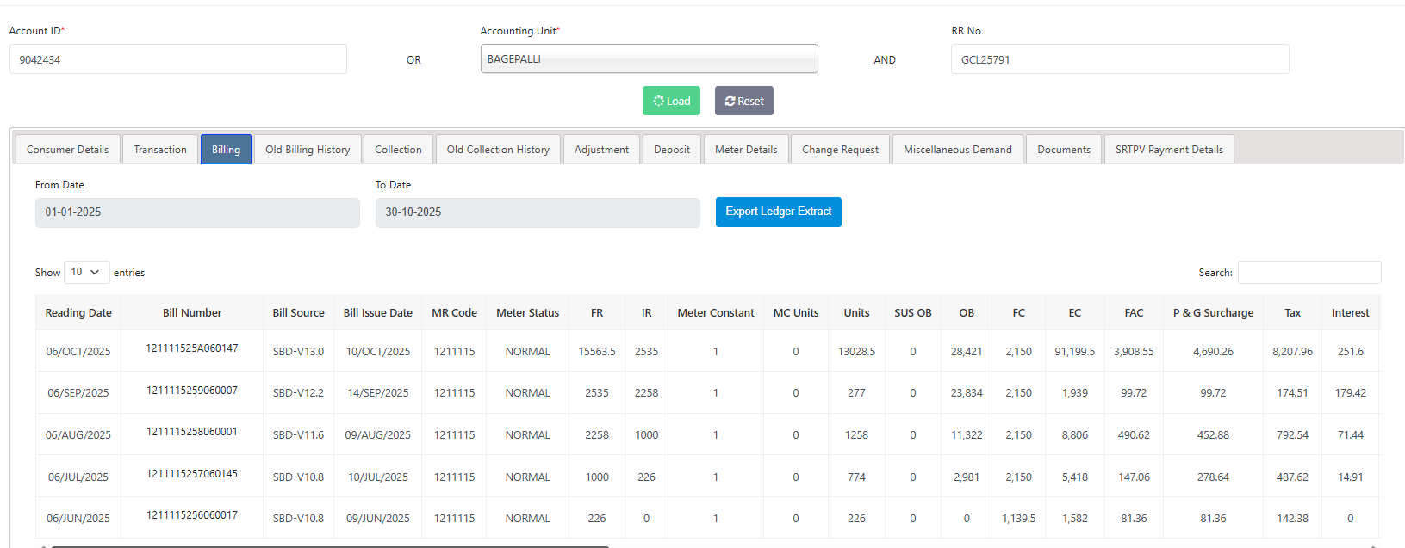Viewport: 1405px width, 548px height.
Task: Click the RR No input field
Action: pyautogui.click(x=1120, y=59)
